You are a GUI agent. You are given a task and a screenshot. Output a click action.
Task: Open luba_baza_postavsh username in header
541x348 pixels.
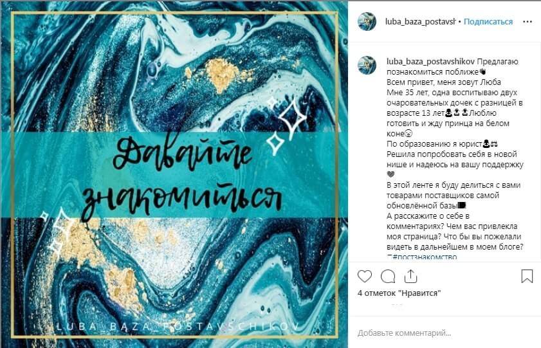[420, 21]
